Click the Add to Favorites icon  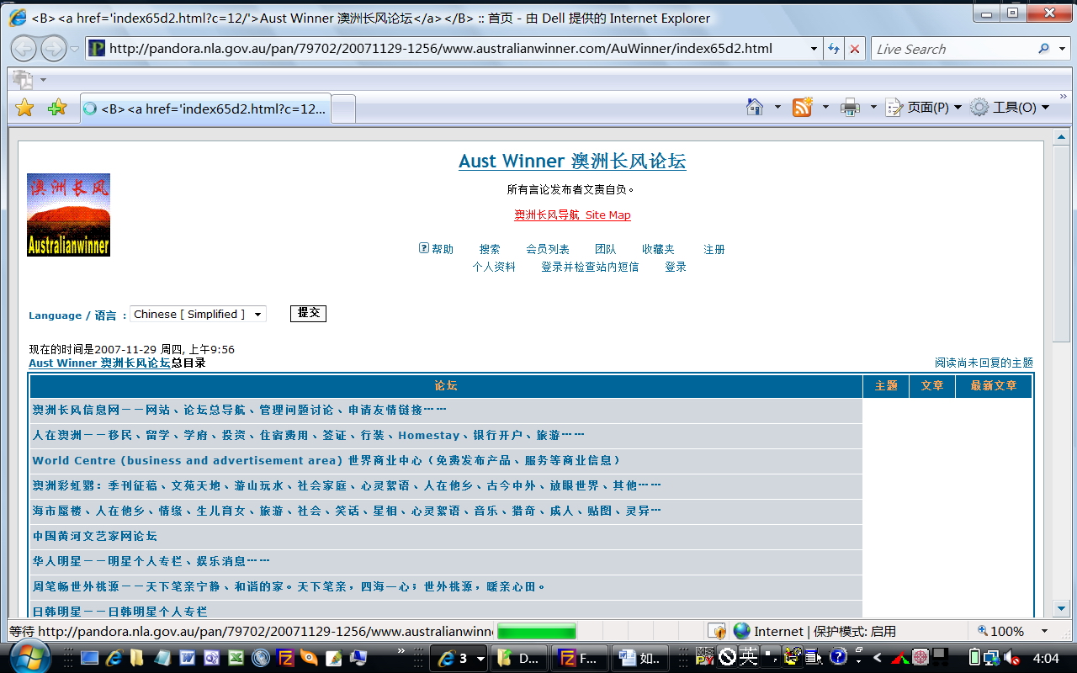56,108
